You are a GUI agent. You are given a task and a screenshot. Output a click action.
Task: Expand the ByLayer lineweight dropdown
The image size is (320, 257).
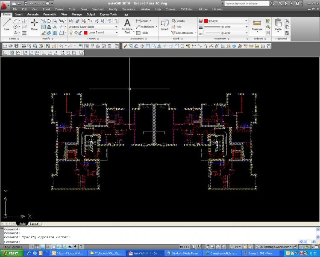(246, 27)
